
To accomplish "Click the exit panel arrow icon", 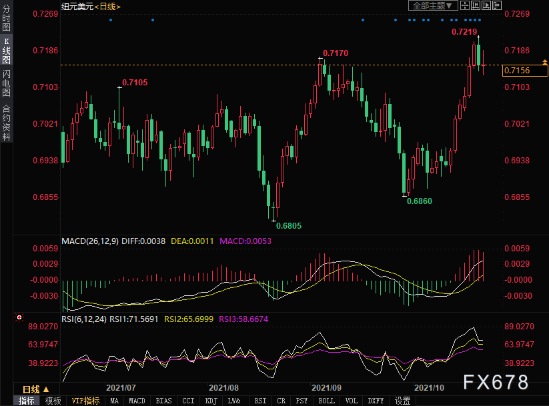I will [x=497, y=5].
